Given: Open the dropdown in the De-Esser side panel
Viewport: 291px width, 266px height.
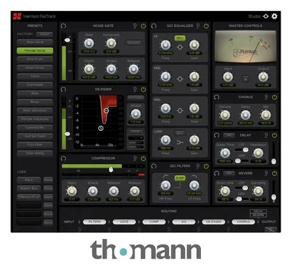Looking at the screenshot, I should coord(136,138).
